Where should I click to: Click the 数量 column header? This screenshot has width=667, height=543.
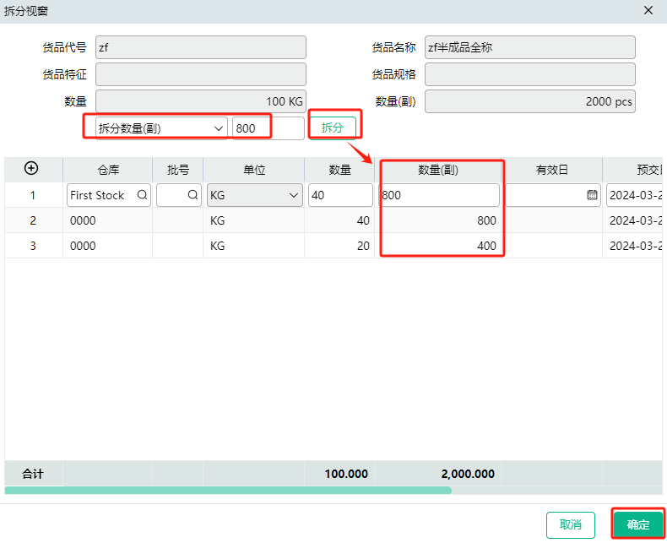339,170
